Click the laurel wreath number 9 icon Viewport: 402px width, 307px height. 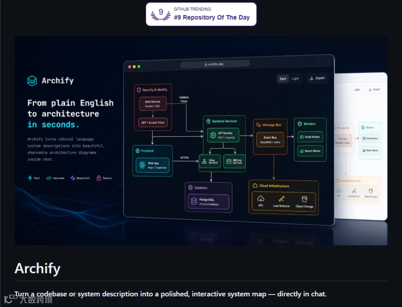pyautogui.click(x=161, y=14)
